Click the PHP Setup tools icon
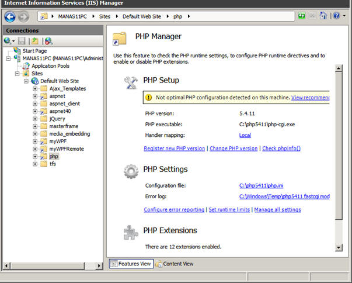 tap(131, 82)
